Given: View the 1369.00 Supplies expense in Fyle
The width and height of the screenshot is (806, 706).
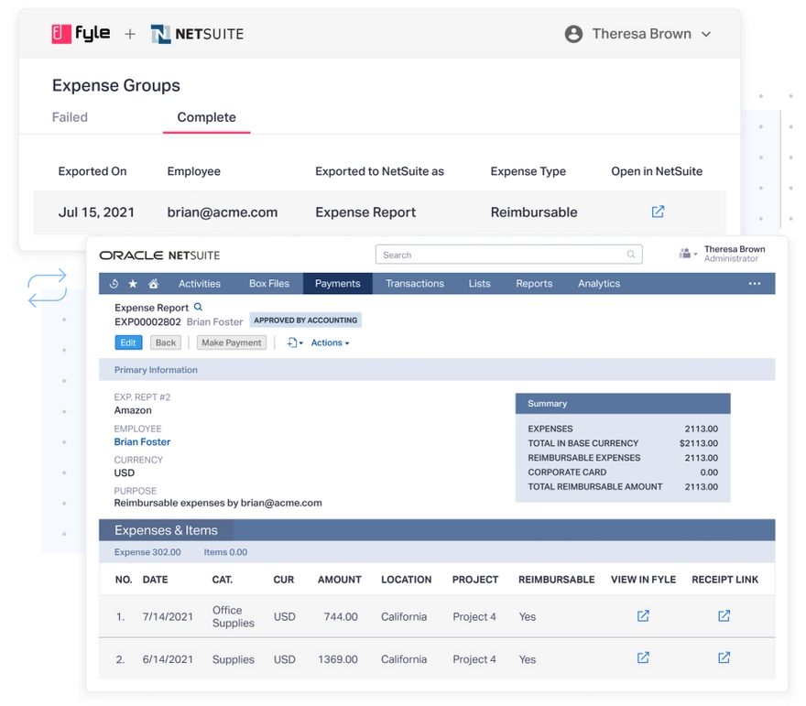Looking at the screenshot, I should 642,657.
